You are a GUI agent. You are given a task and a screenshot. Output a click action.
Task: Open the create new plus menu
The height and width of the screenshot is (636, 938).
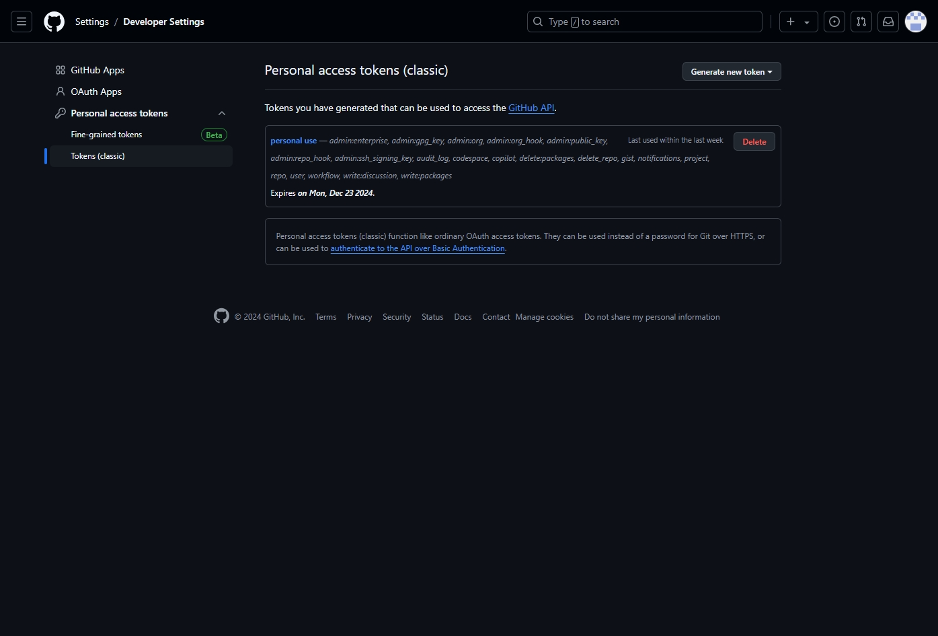pyautogui.click(x=798, y=22)
